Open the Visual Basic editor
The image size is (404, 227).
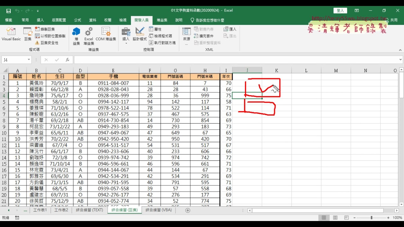[11, 34]
